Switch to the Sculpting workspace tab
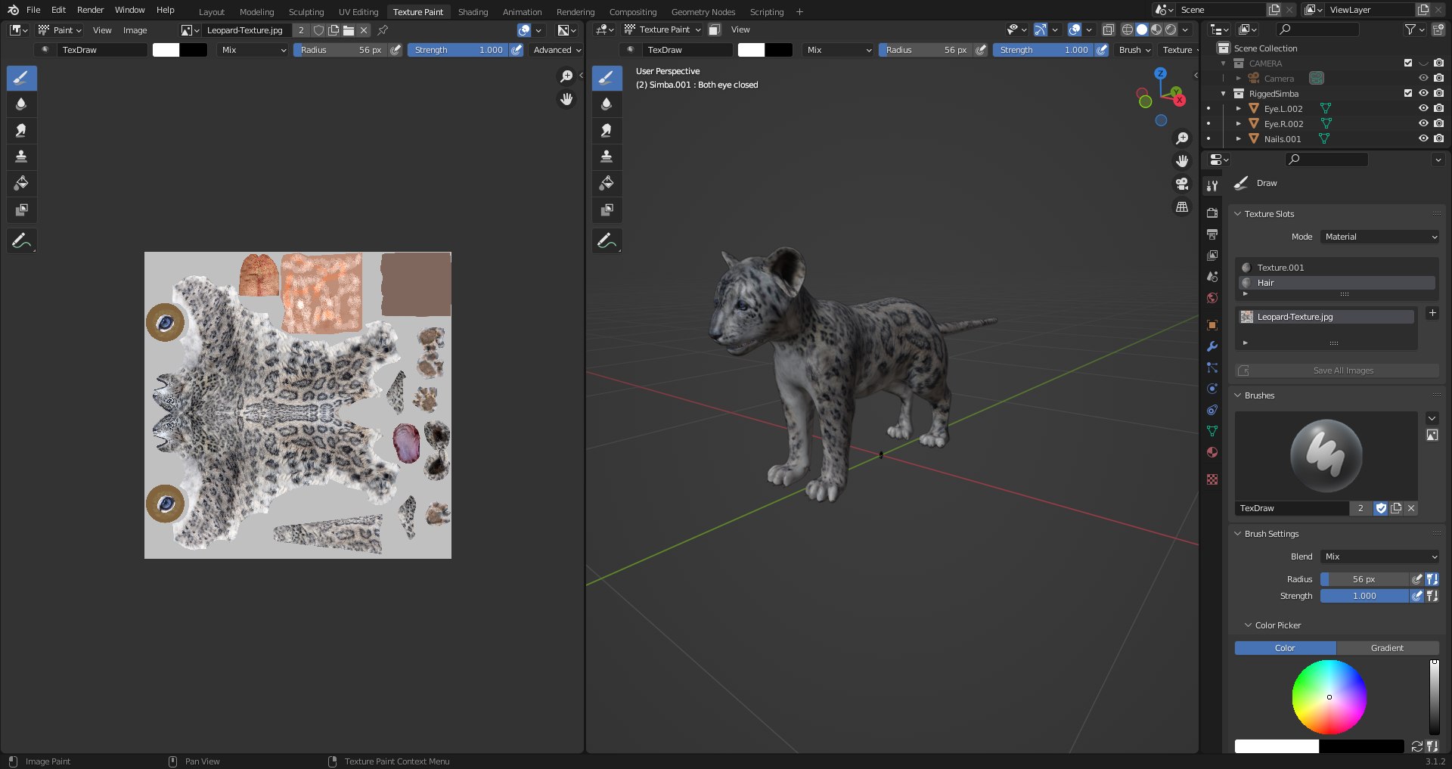 click(x=306, y=12)
